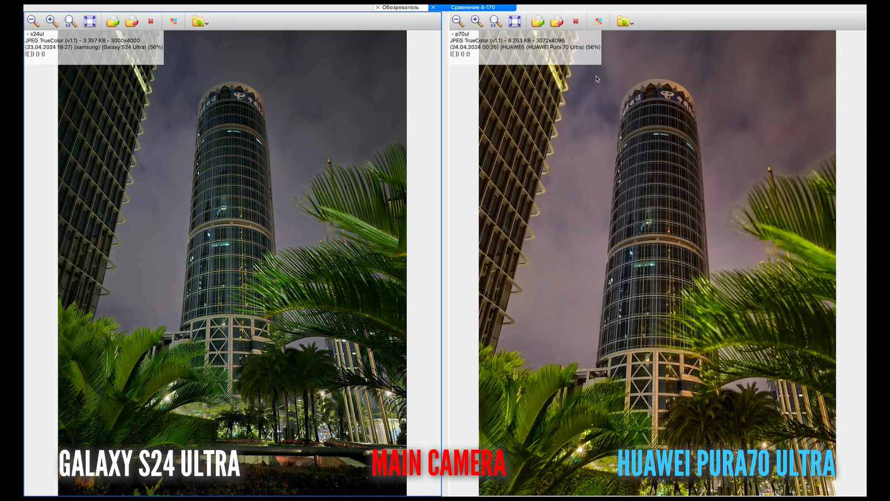Viewport: 890px width, 501px height.
Task: Set 1:1 zoom in right p70ul pane
Action: click(x=496, y=21)
